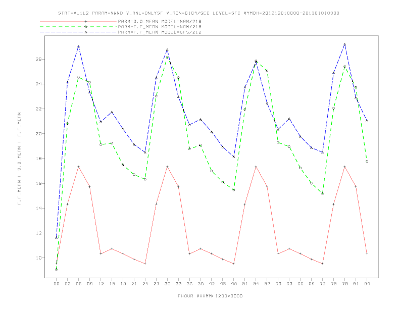Click x-axis tick label 84
The height and width of the screenshot is (309, 400).
point(367,284)
